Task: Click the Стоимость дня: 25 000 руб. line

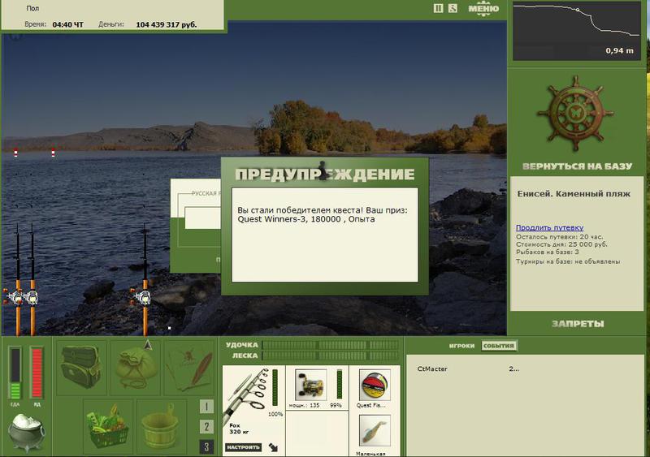Action: pyautogui.click(x=561, y=244)
